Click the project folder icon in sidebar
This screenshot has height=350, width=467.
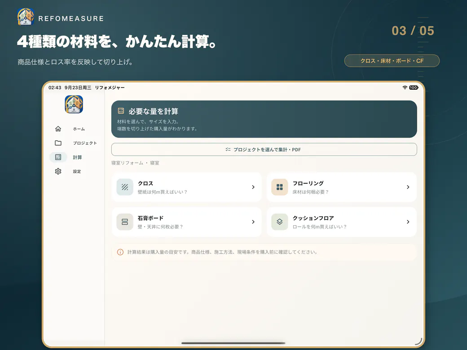pos(58,143)
